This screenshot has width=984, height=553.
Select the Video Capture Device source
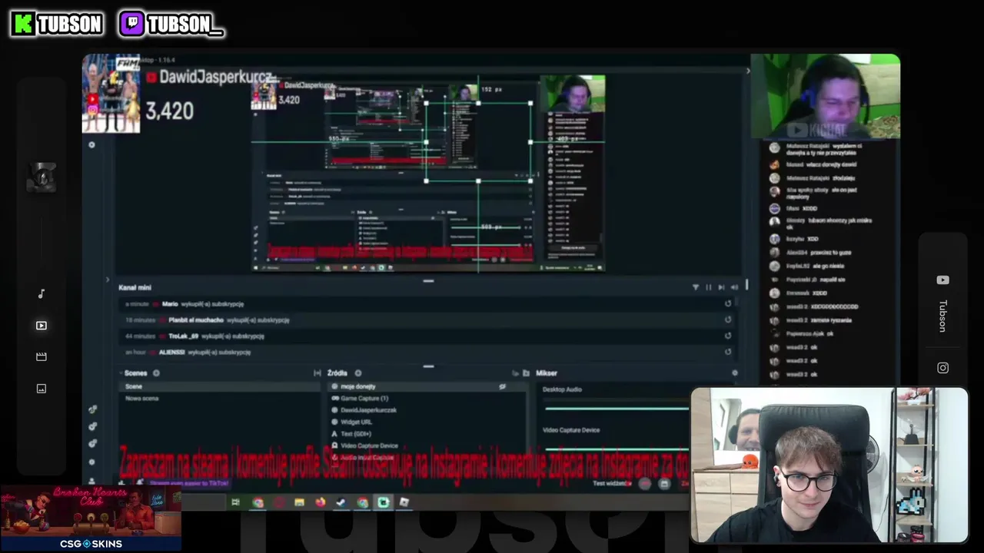[369, 445]
